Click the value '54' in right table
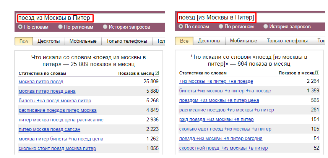This screenshot has height=158, width=328. (x=316, y=138)
